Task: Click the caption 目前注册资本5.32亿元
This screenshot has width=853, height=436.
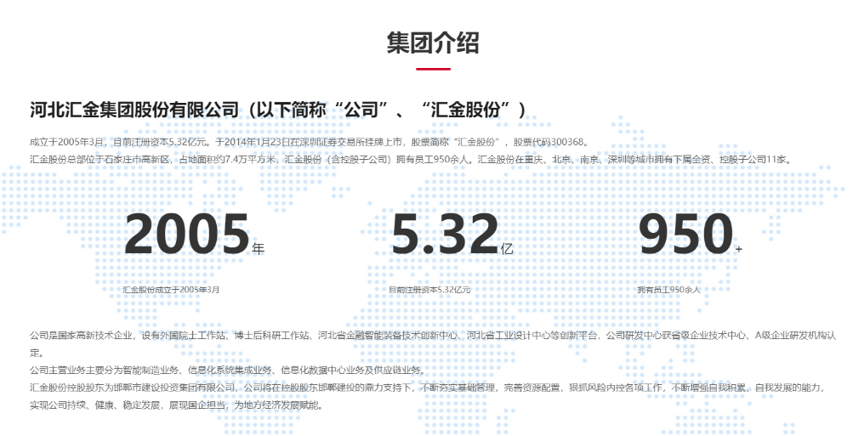Action: (x=429, y=290)
